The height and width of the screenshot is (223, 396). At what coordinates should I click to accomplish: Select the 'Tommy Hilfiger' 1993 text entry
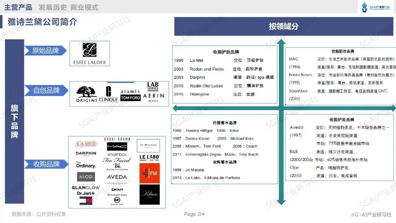click(x=199, y=131)
